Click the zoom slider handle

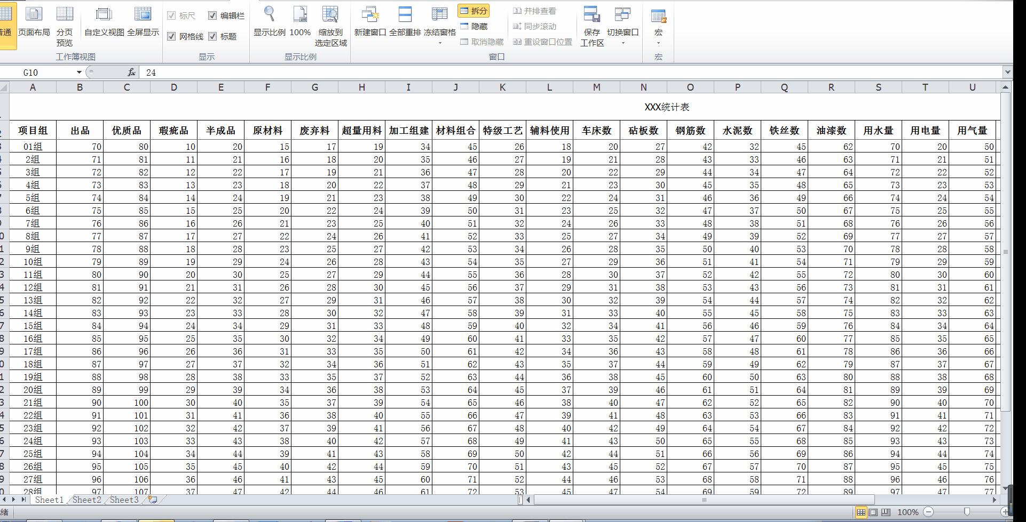point(967,512)
